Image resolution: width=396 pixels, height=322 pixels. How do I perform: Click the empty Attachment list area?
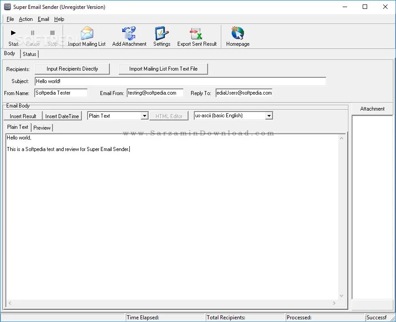pyautogui.click(x=372, y=207)
